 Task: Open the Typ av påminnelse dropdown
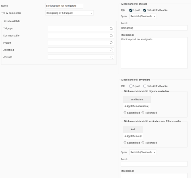click(69, 13)
